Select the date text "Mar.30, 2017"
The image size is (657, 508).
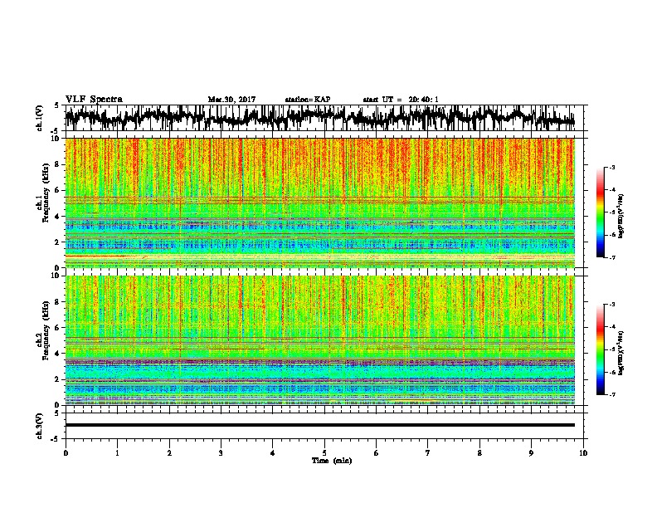pos(231,100)
